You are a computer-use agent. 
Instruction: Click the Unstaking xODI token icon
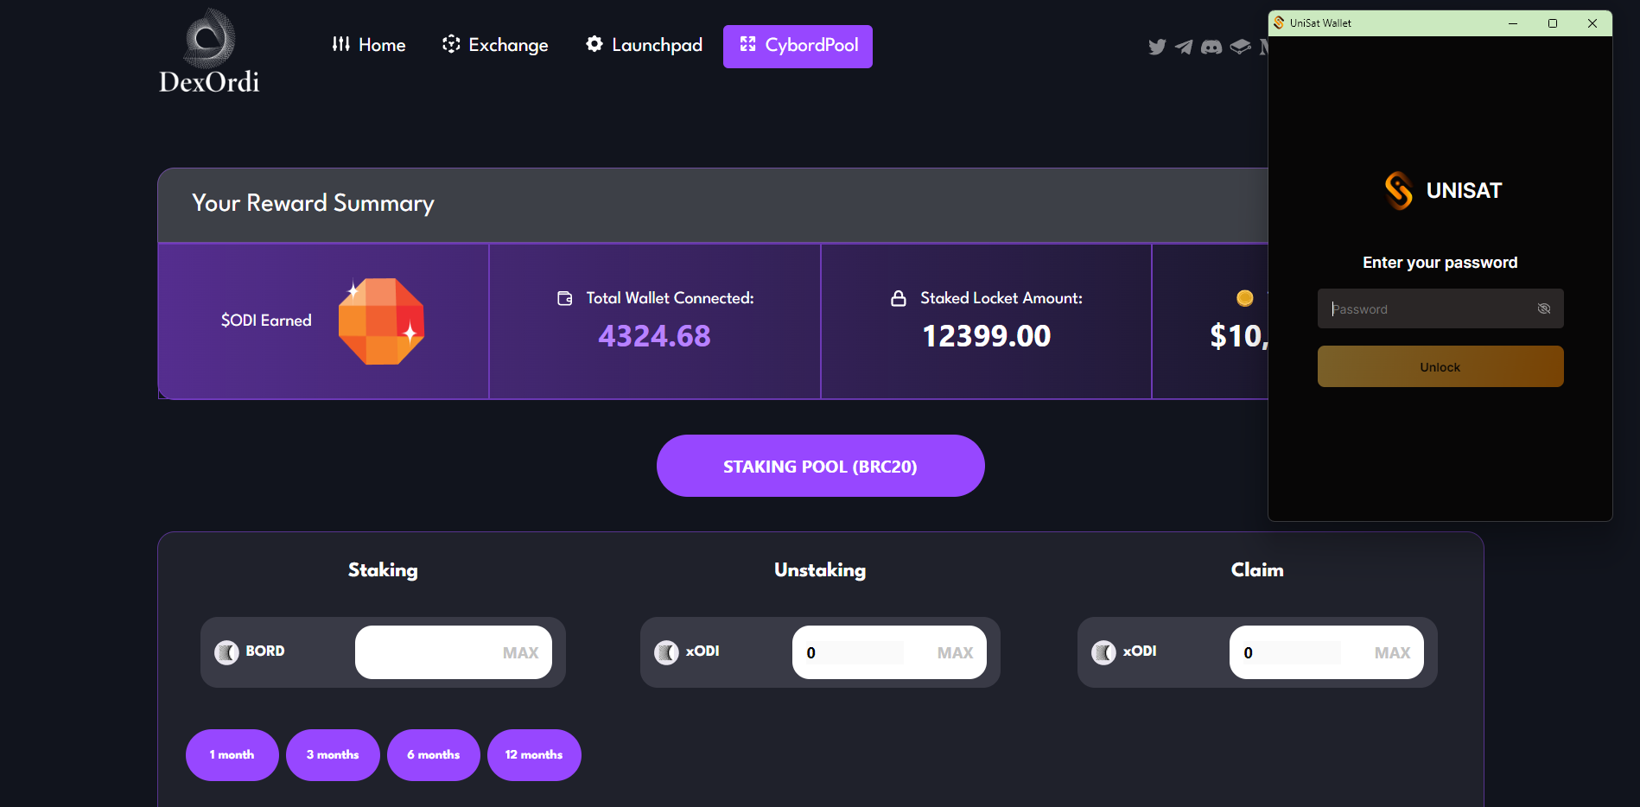pyautogui.click(x=666, y=652)
